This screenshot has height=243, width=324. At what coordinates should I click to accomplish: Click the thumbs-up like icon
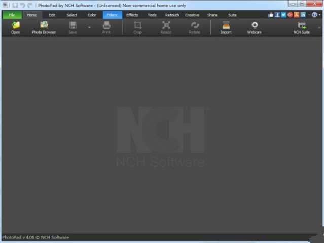tap(271, 15)
